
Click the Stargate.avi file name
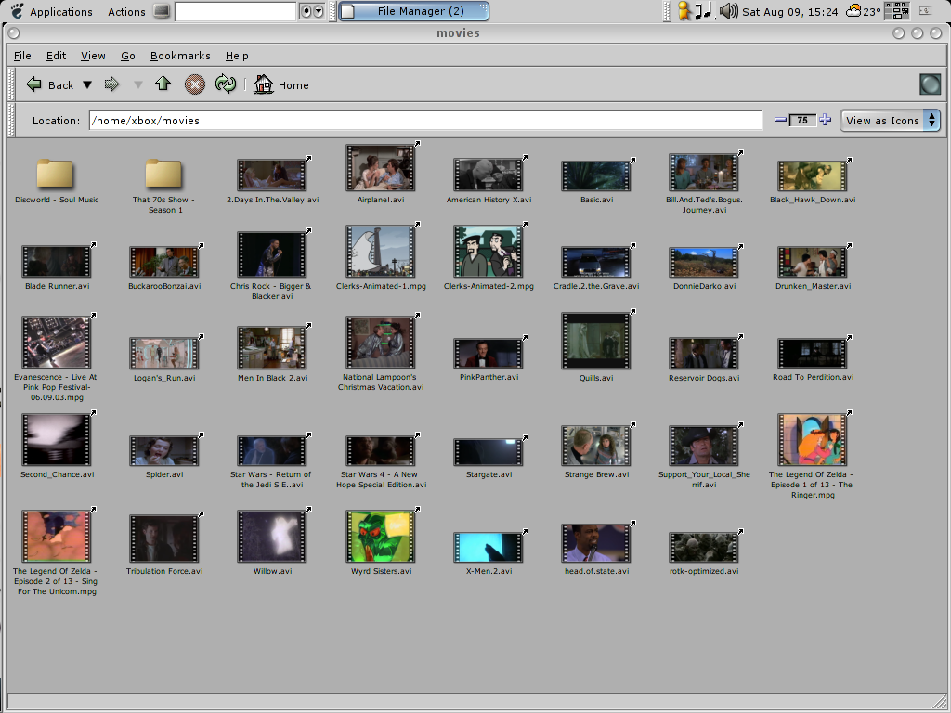coord(489,474)
